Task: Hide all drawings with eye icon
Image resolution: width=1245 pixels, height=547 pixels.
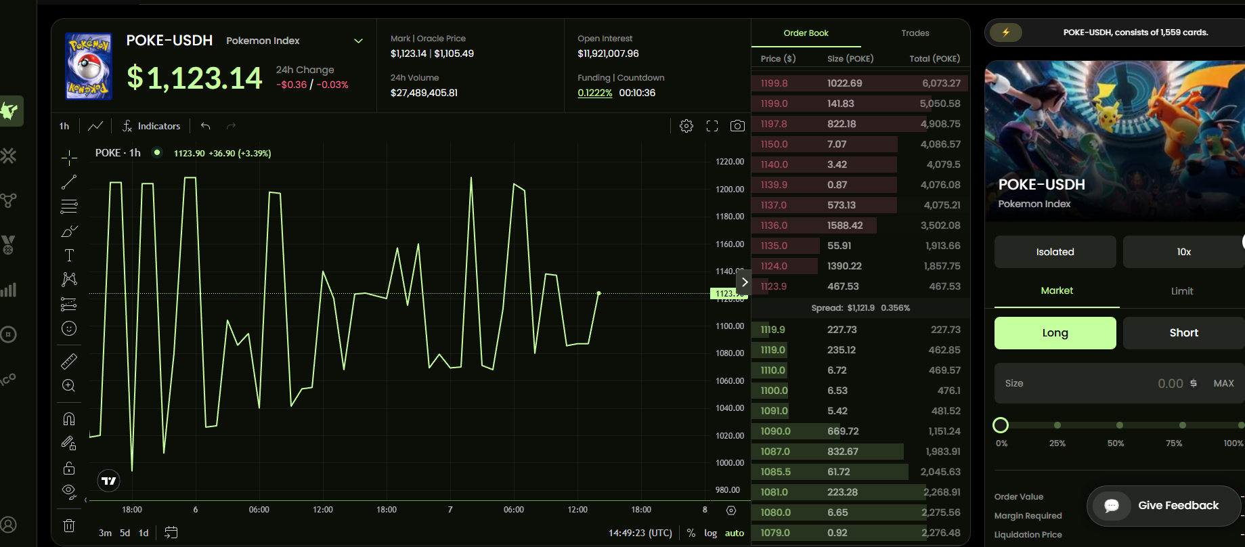Action: pyautogui.click(x=69, y=491)
